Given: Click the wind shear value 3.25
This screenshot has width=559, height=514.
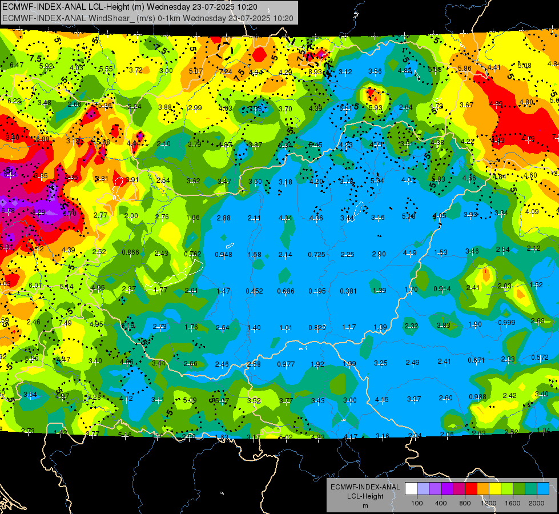Looking at the screenshot, I should 380,363.
